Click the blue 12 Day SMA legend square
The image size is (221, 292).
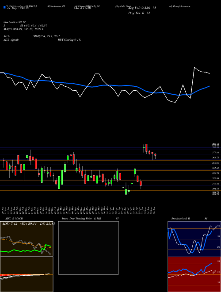(x=5, y=7)
